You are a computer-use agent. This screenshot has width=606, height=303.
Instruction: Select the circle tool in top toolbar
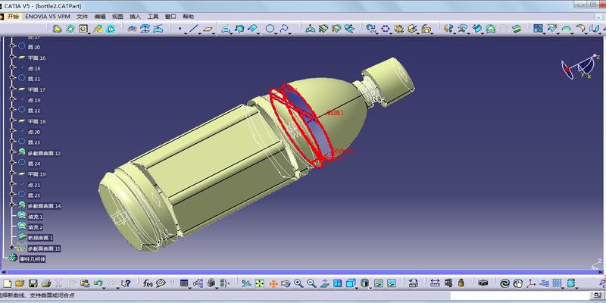[270, 29]
